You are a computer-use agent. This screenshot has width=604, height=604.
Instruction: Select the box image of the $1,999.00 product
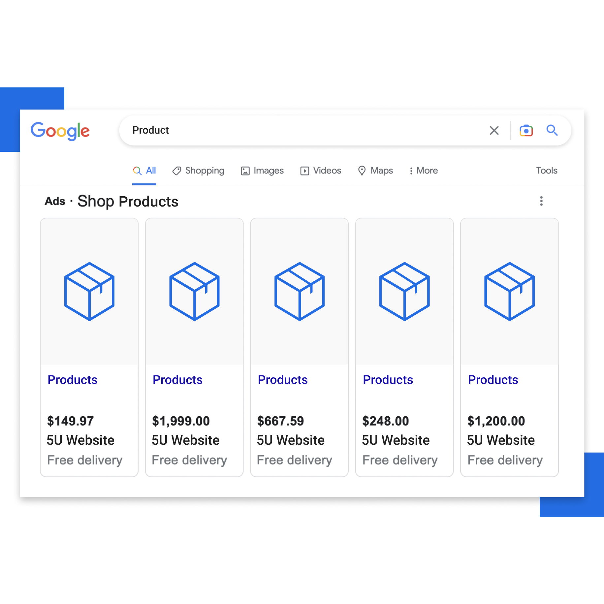tap(194, 291)
